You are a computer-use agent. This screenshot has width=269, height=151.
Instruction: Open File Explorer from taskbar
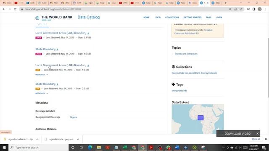(99, 147)
